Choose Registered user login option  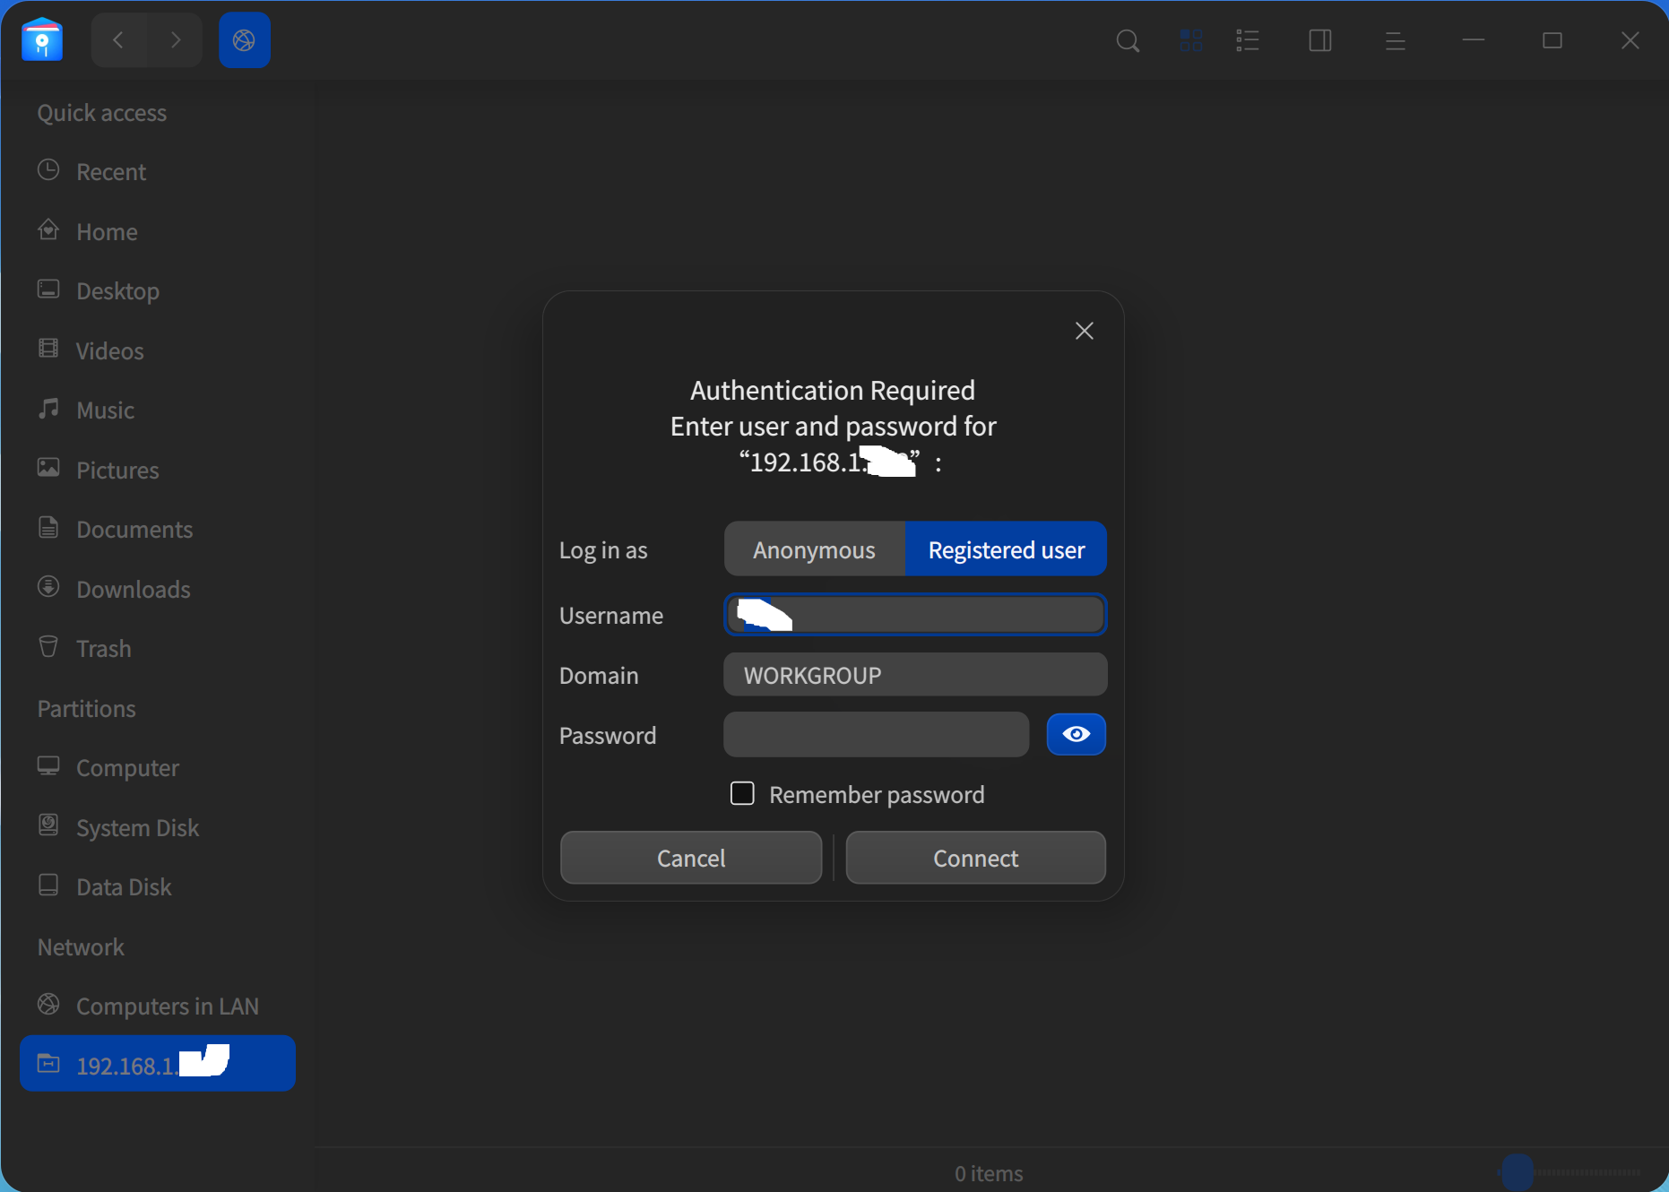click(x=1006, y=549)
